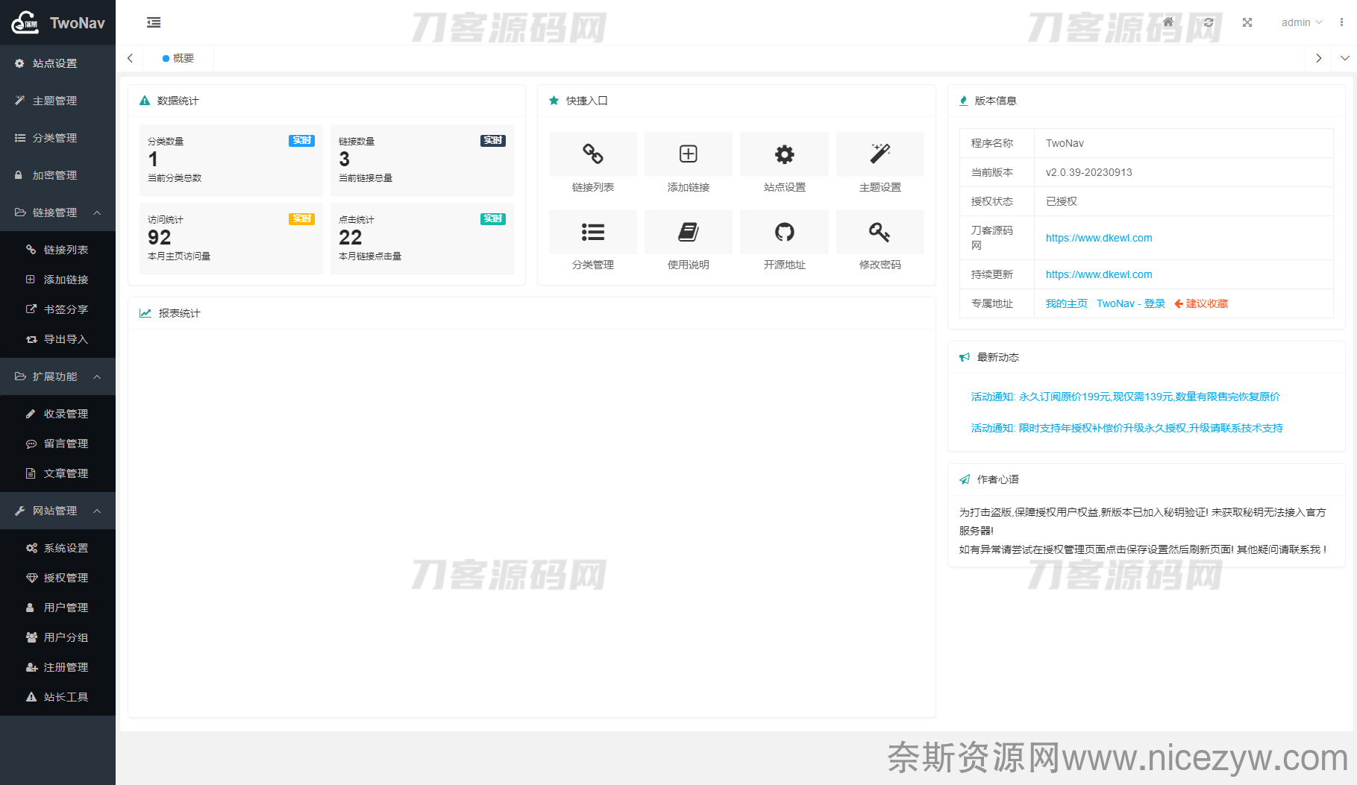Screen dimensions: 1357x785
Task: Open the GitHub 开源地址 shortcut
Action: (x=784, y=242)
